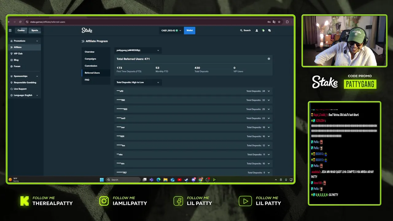Screen dimensions: 393x221
Task: Open the Campaigns affiliate tab
Action: [95, 59]
